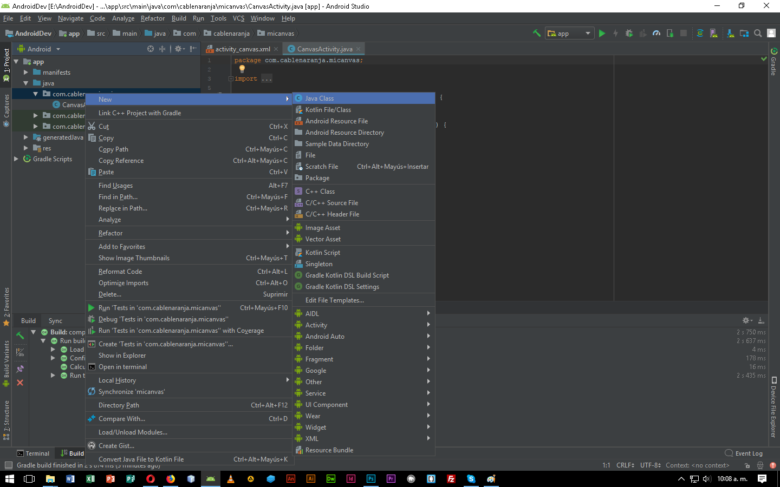Expand the folded import block in editor
The image size is (780, 487).
click(x=231, y=79)
